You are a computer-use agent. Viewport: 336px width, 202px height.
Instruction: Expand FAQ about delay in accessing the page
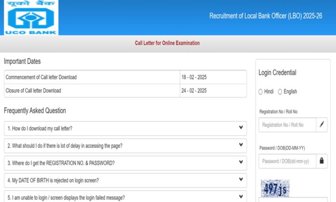point(125,146)
